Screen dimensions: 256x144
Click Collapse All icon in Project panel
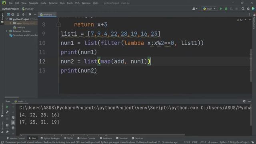(x=23, y=14)
